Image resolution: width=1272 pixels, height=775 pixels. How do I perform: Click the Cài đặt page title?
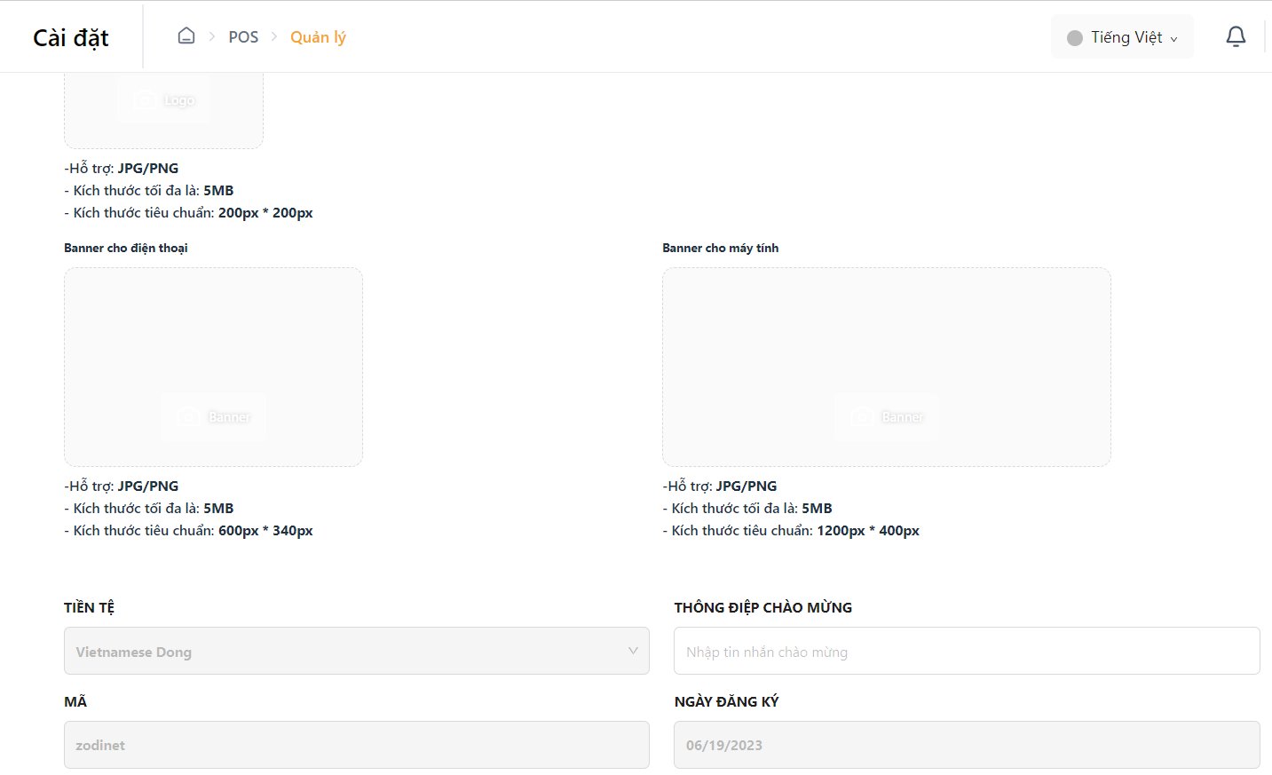71,38
